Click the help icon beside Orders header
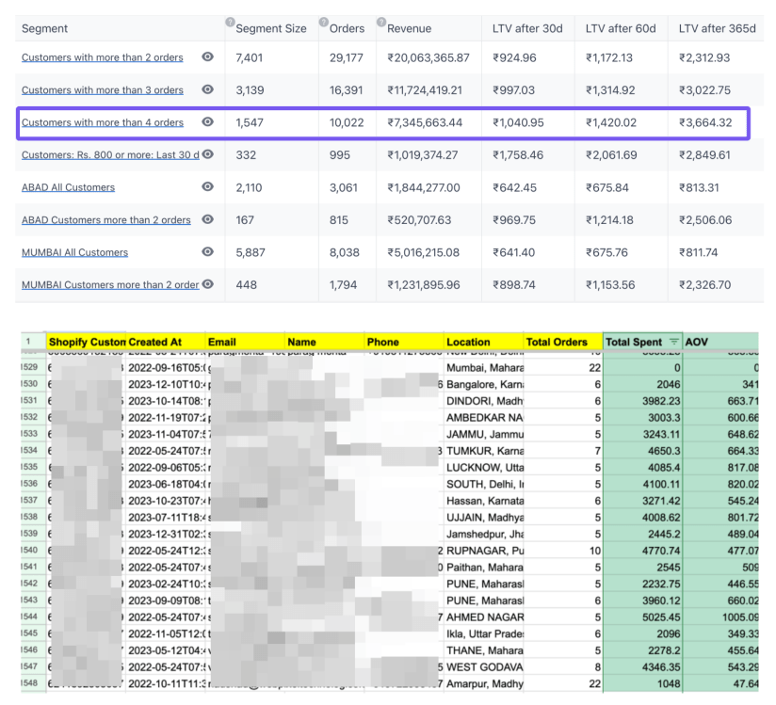The image size is (776, 705). pos(324,22)
